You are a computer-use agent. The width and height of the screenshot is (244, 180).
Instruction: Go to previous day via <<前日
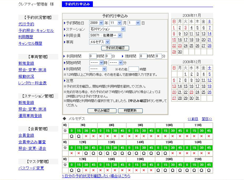coord(193,119)
